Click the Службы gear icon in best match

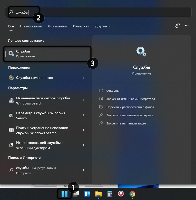point(11,54)
